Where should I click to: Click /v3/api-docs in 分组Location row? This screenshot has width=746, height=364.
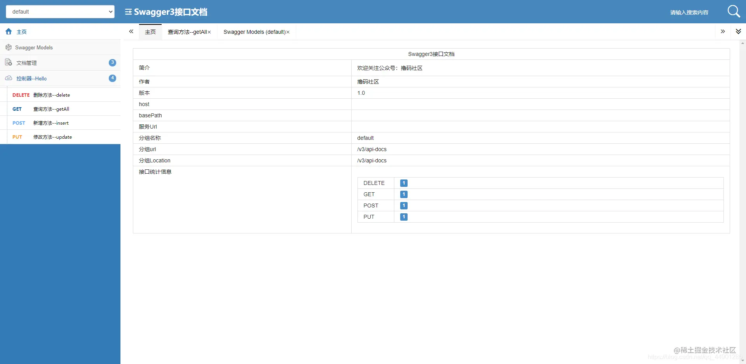[372, 160]
